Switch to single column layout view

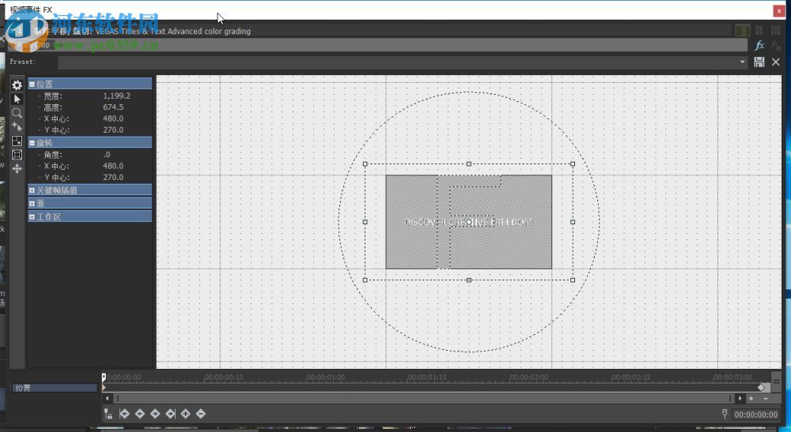[743, 31]
